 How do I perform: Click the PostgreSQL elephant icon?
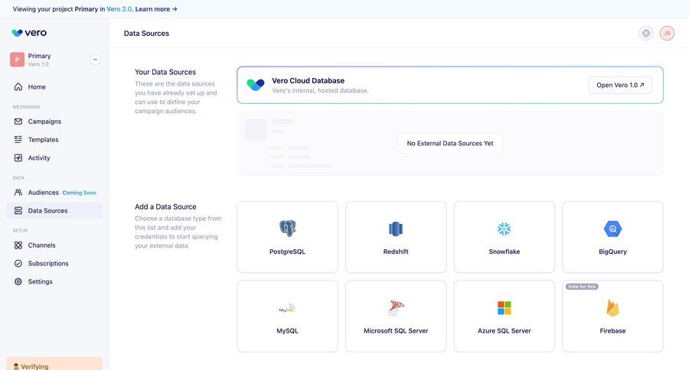point(287,229)
